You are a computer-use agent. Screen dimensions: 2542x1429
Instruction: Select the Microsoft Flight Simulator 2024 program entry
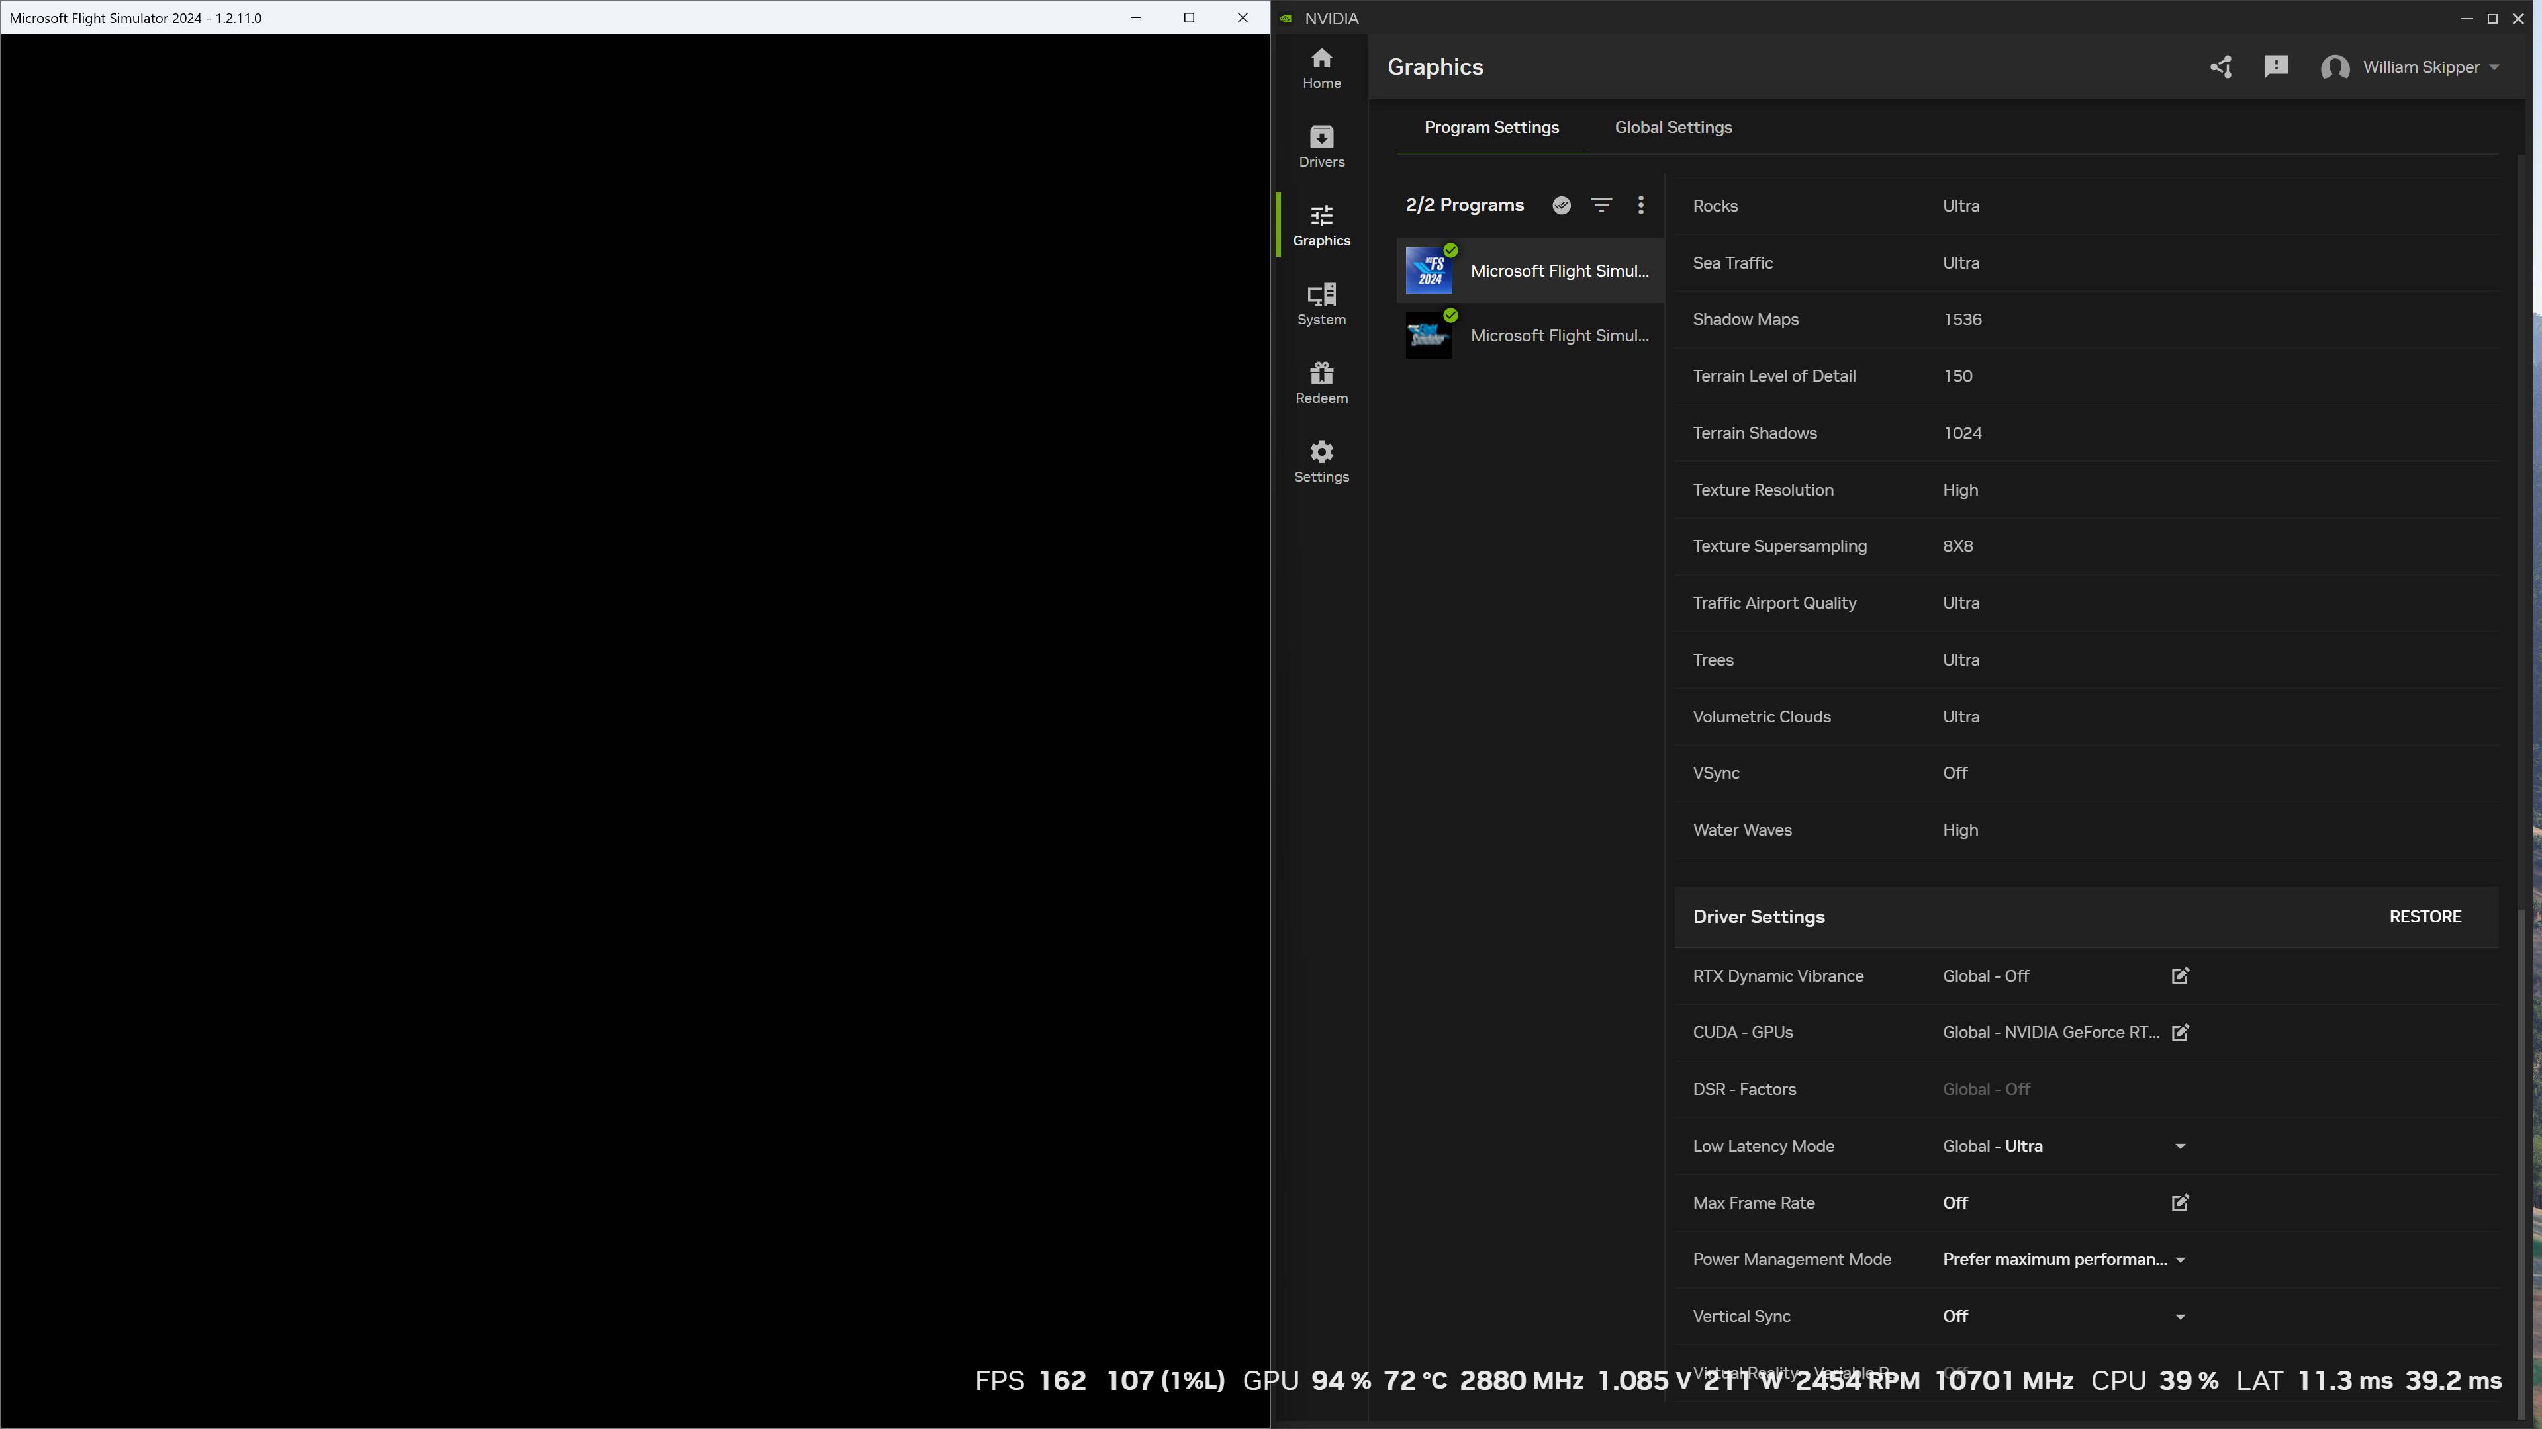pos(1530,270)
